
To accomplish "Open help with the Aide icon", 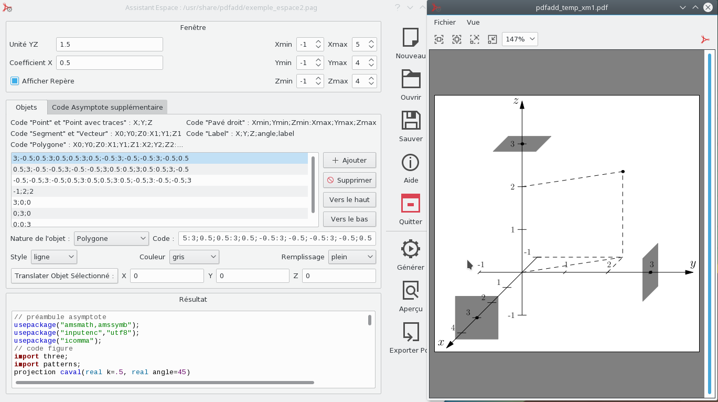I will click(411, 162).
